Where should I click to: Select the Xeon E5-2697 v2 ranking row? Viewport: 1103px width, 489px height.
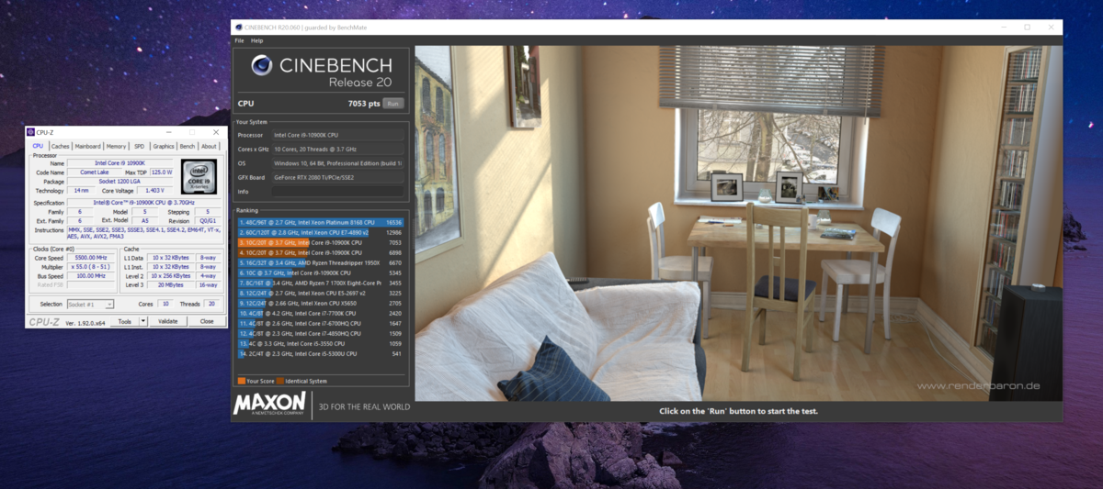(x=320, y=293)
